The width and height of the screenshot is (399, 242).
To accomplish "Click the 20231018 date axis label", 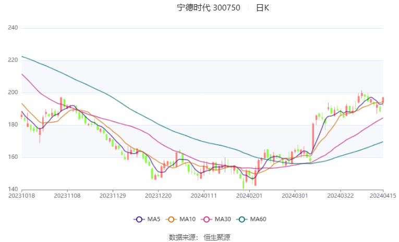I will pyautogui.click(x=21, y=196).
